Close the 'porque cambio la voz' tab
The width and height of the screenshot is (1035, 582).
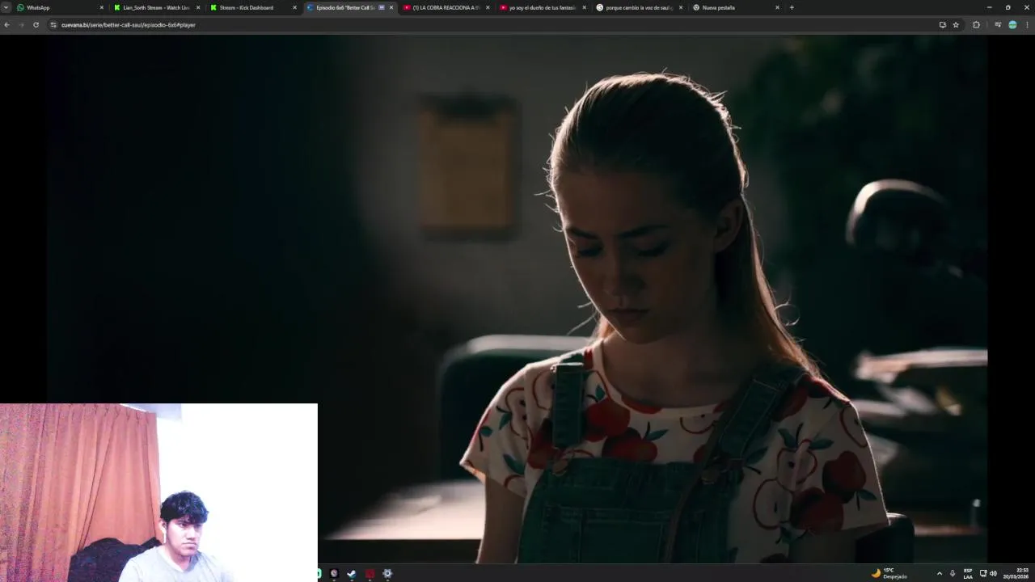[x=680, y=7]
